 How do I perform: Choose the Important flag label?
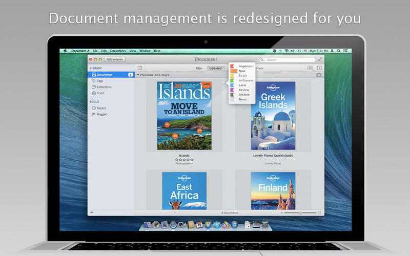point(245,66)
